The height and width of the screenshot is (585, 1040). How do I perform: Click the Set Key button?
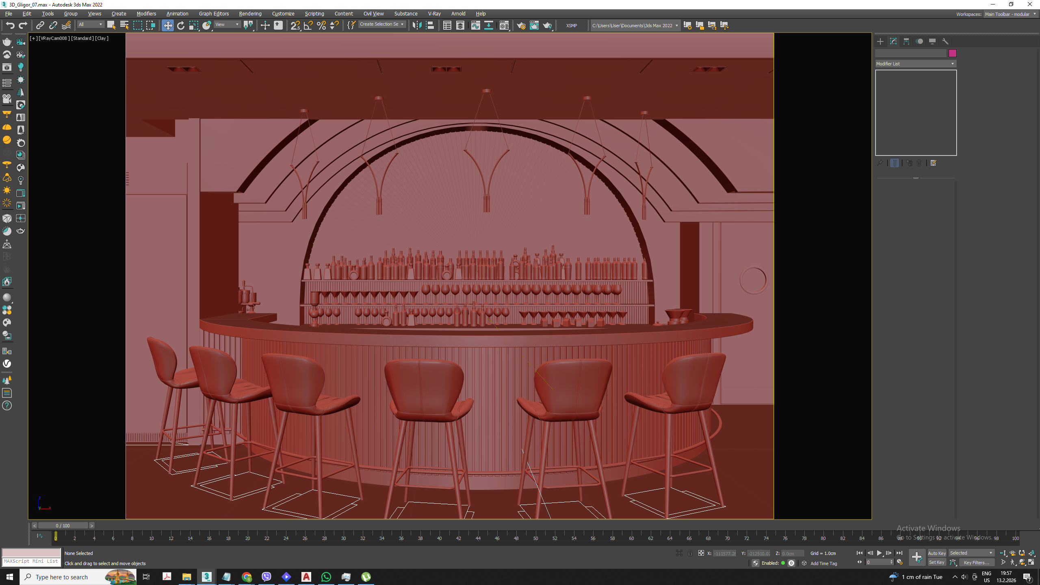[936, 563]
